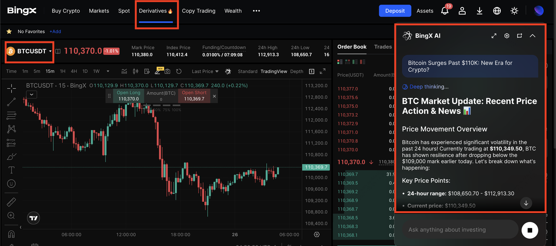Image resolution: width=556 pixels, height=246 pixels.
Task: Click the Open Long button
Action: pyautogui.click(x=129, y=96)
